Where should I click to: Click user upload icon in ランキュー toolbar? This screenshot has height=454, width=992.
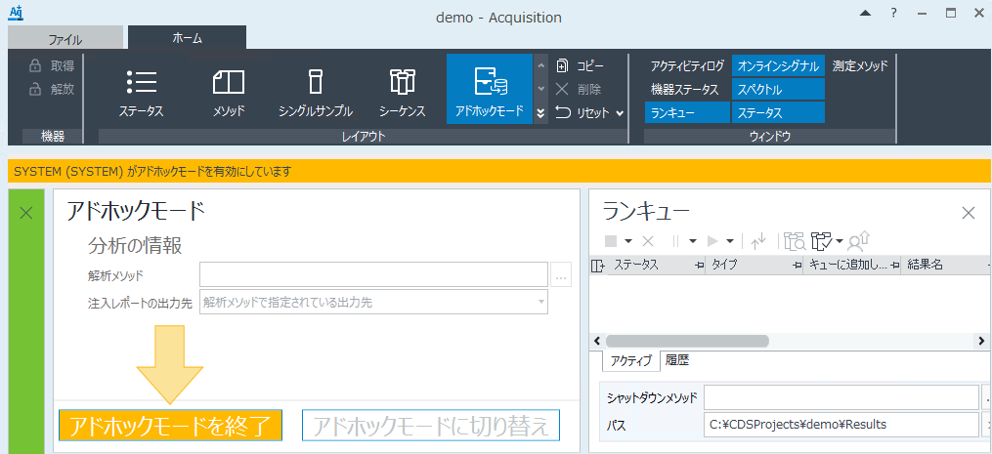tap(860, 240)
